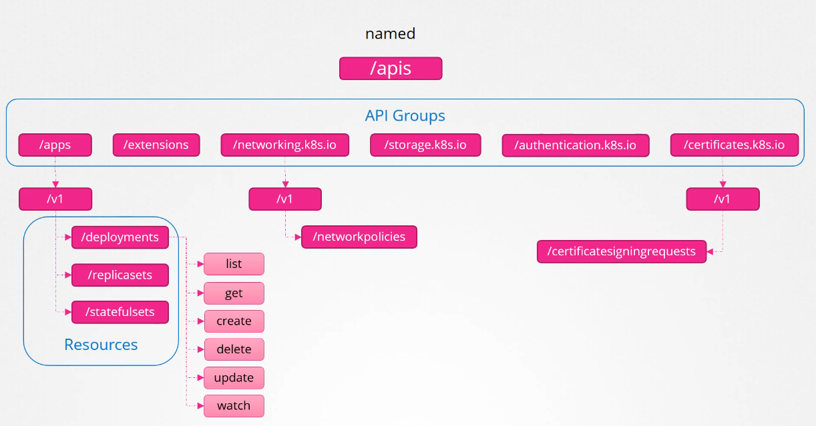Select the /apps API group box
This screenshot has height=426, width=816.
(55, 145)
